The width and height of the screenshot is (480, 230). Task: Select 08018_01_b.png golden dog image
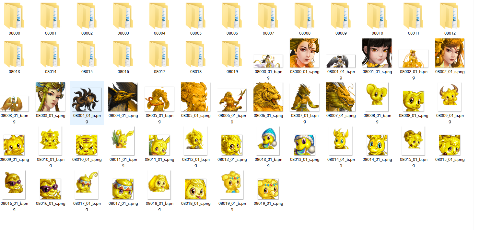[159, 185]
